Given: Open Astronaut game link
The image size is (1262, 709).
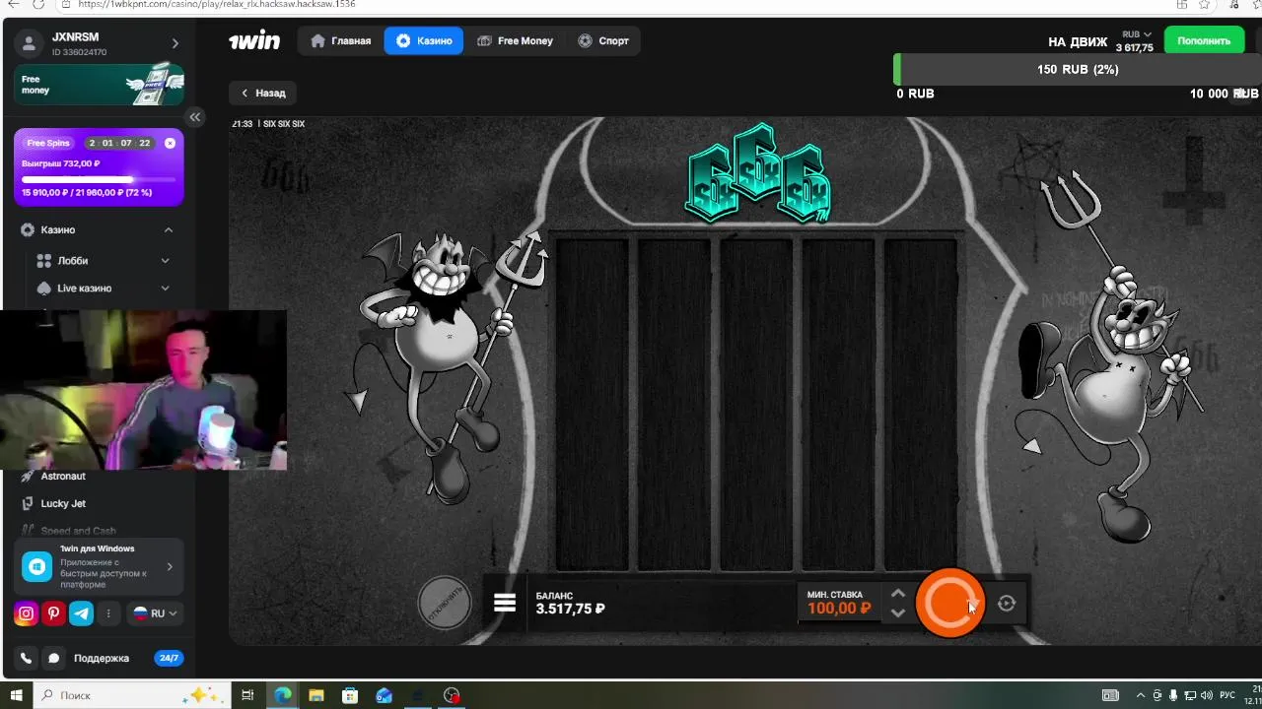Looking at the screenshot, I should 63,476.
